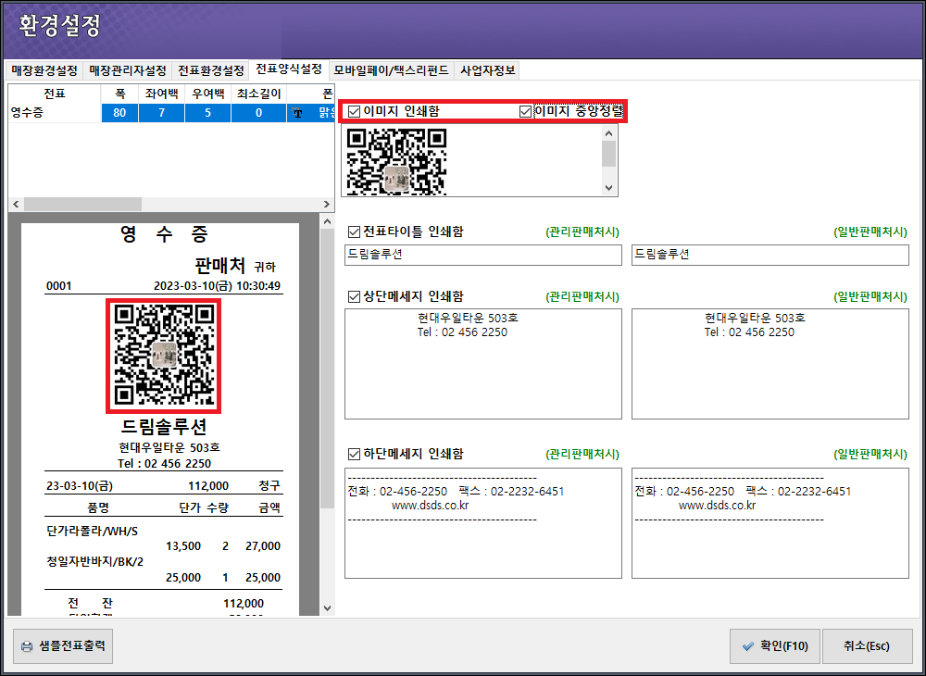This screenshot has height=676, width=926.
Task: Click the QR code on the receipt preview
Action: (x=163, y=356)
